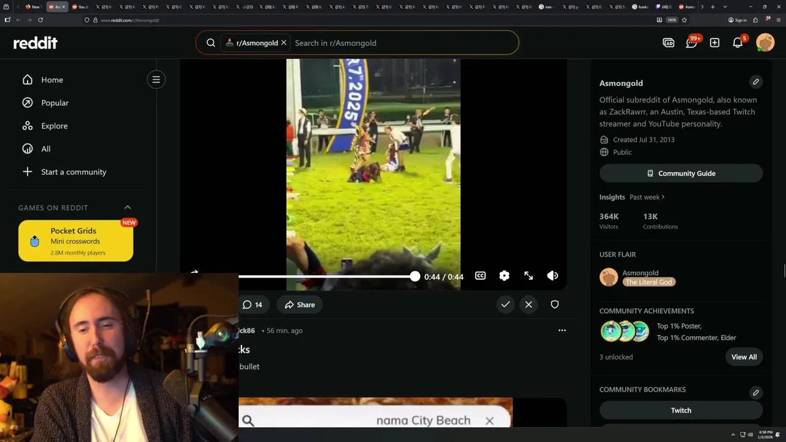This screenshot has height=442, width=786.
Task: Open the user avatar menu
Action: click(x=765, y=42)
